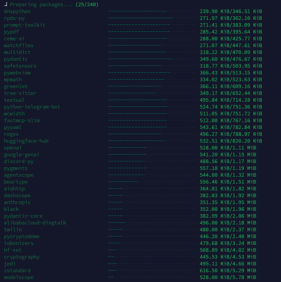Click the textual package name
Viewport: 281px width, 282px height.
pos(14,100)
